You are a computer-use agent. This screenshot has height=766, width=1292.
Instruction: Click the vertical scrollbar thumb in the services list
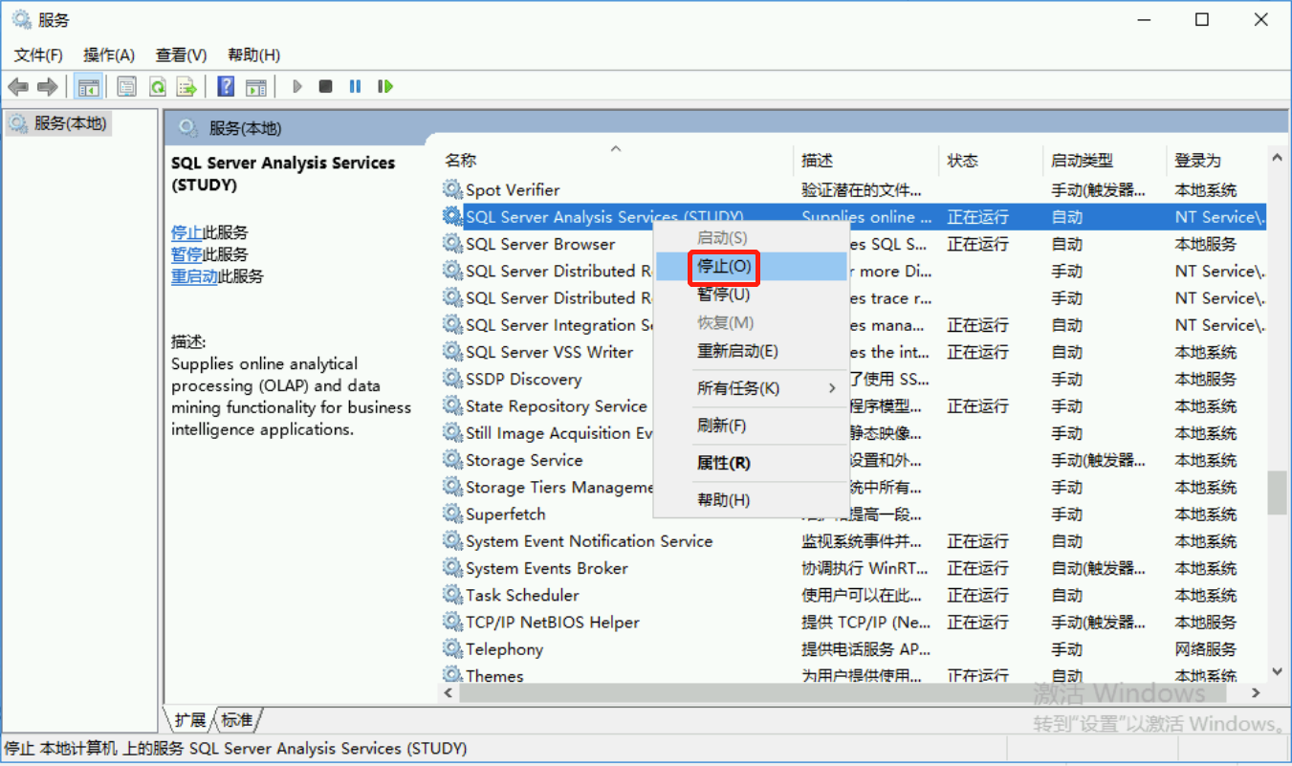(x=1277, y=492)
